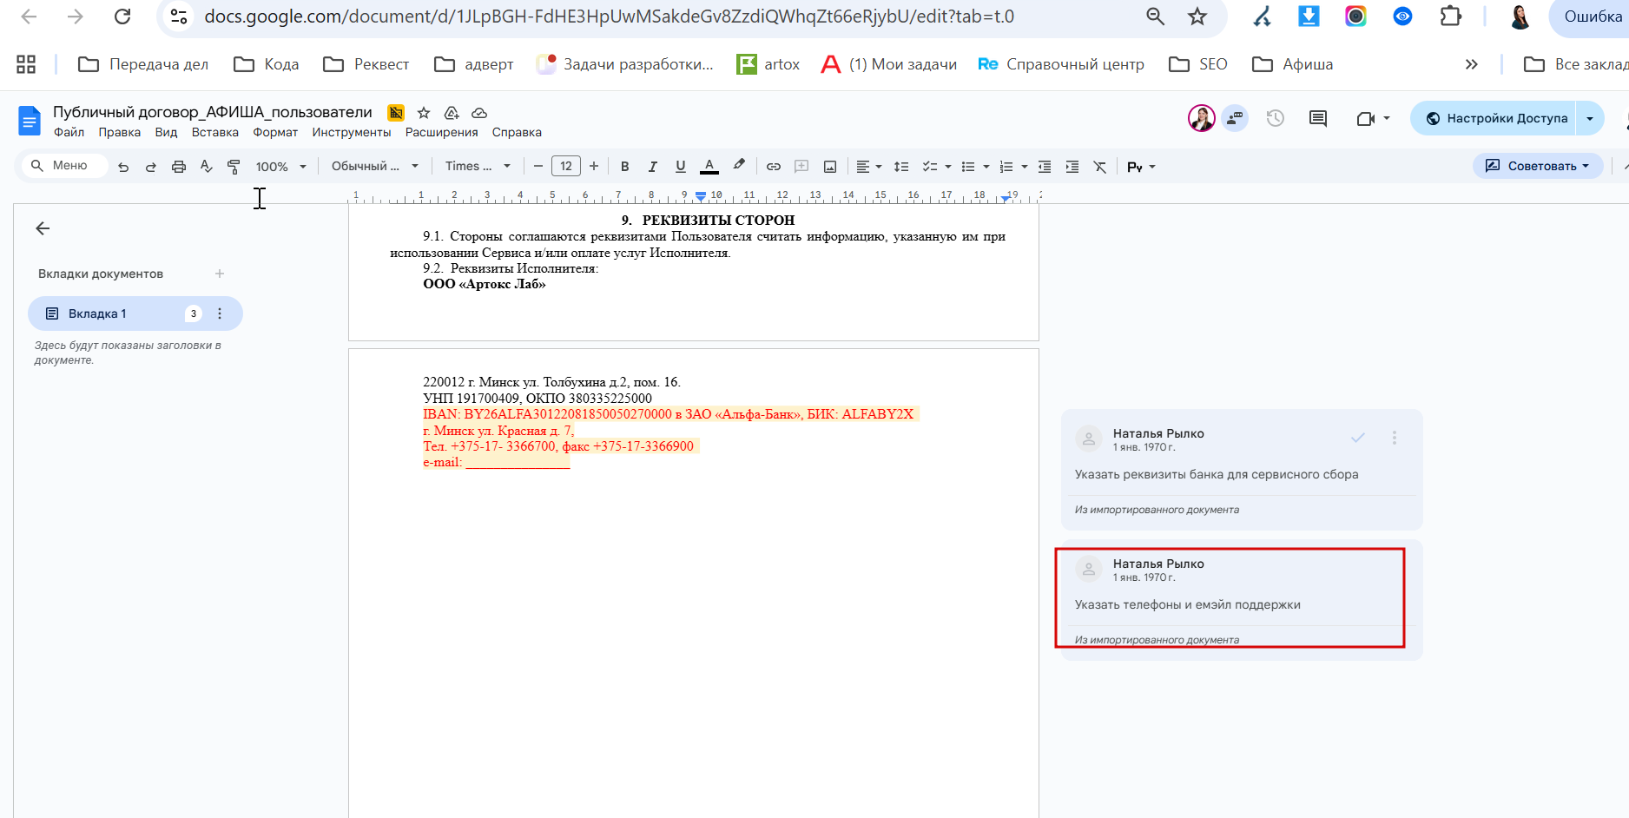Run spelling and grammar check

(x=206, y=167)
